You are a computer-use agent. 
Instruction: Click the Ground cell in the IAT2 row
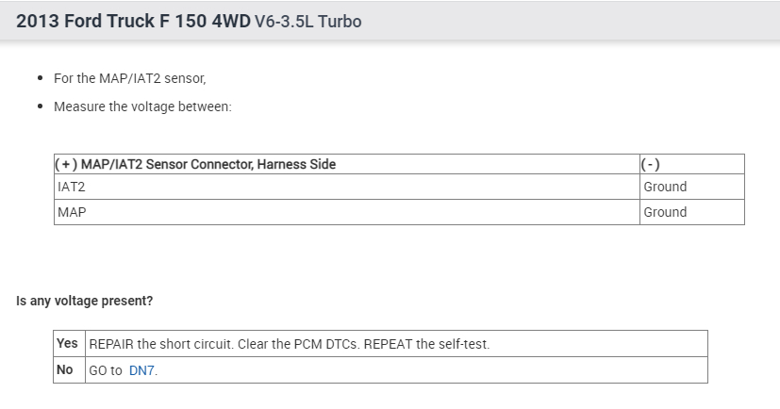pos(665,187)
